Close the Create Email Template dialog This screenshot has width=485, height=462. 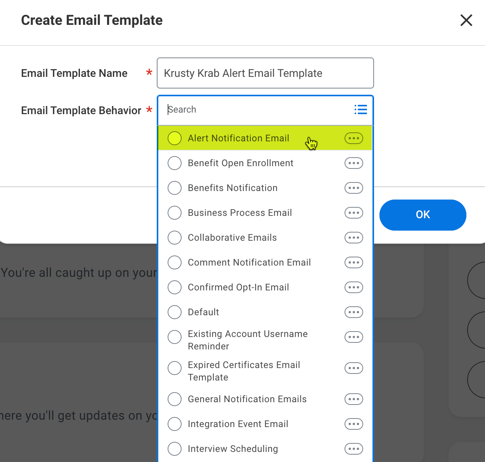click(466, 20)
